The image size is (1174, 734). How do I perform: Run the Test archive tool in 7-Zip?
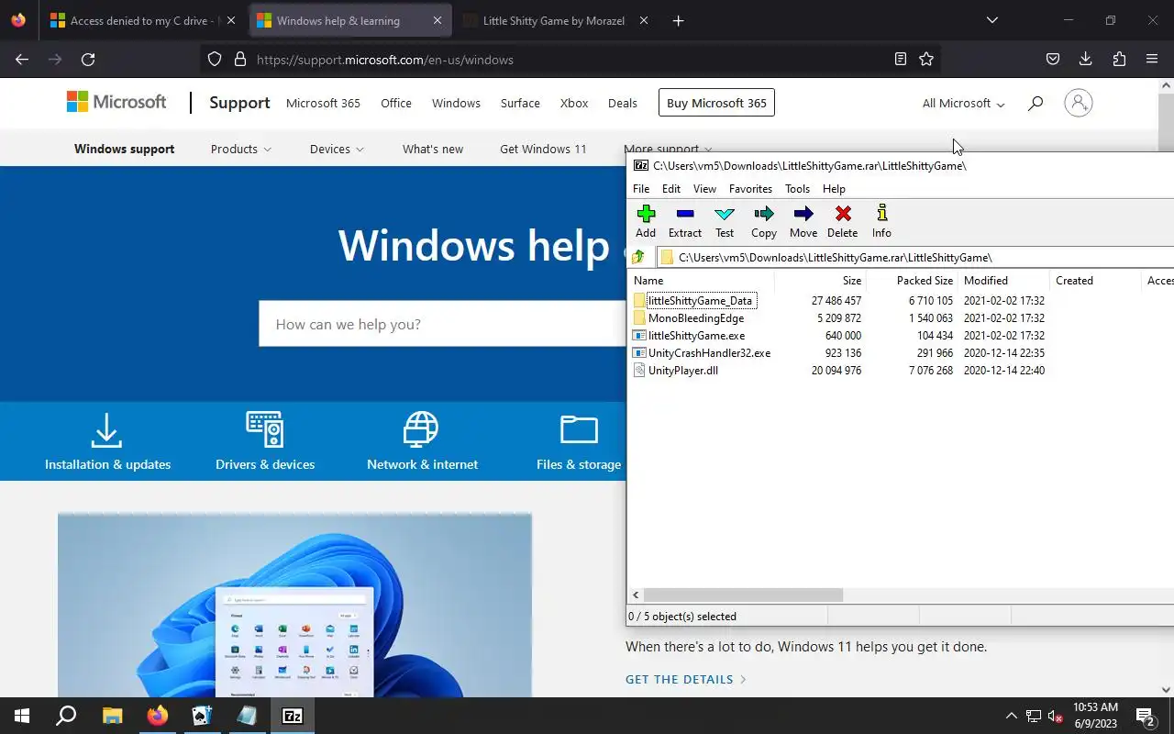tap(725, 221)
